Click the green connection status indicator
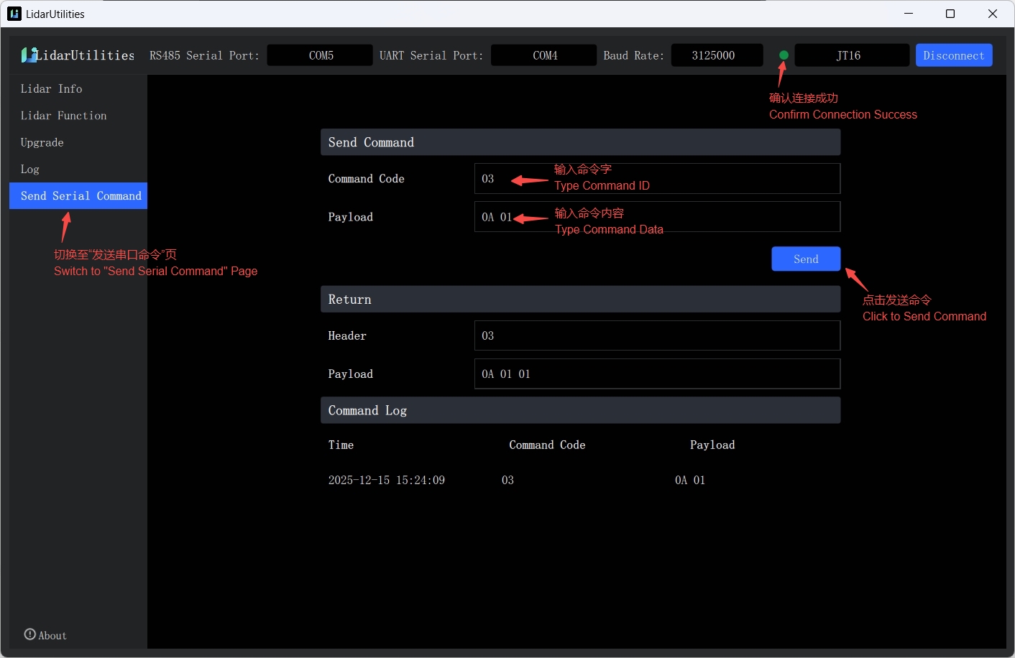Viewport: 1015px width, 658px height. tap(783, 55)
